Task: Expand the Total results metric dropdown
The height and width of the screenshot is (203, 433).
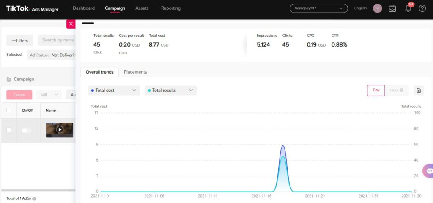Action: point(171,91)
